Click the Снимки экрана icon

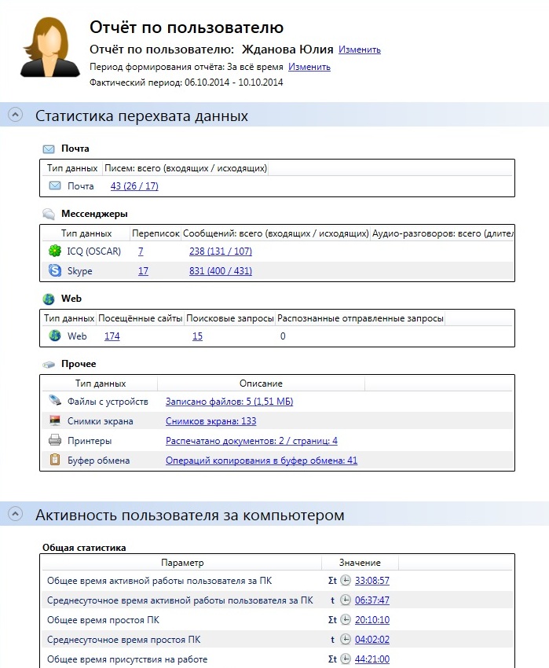55,421
